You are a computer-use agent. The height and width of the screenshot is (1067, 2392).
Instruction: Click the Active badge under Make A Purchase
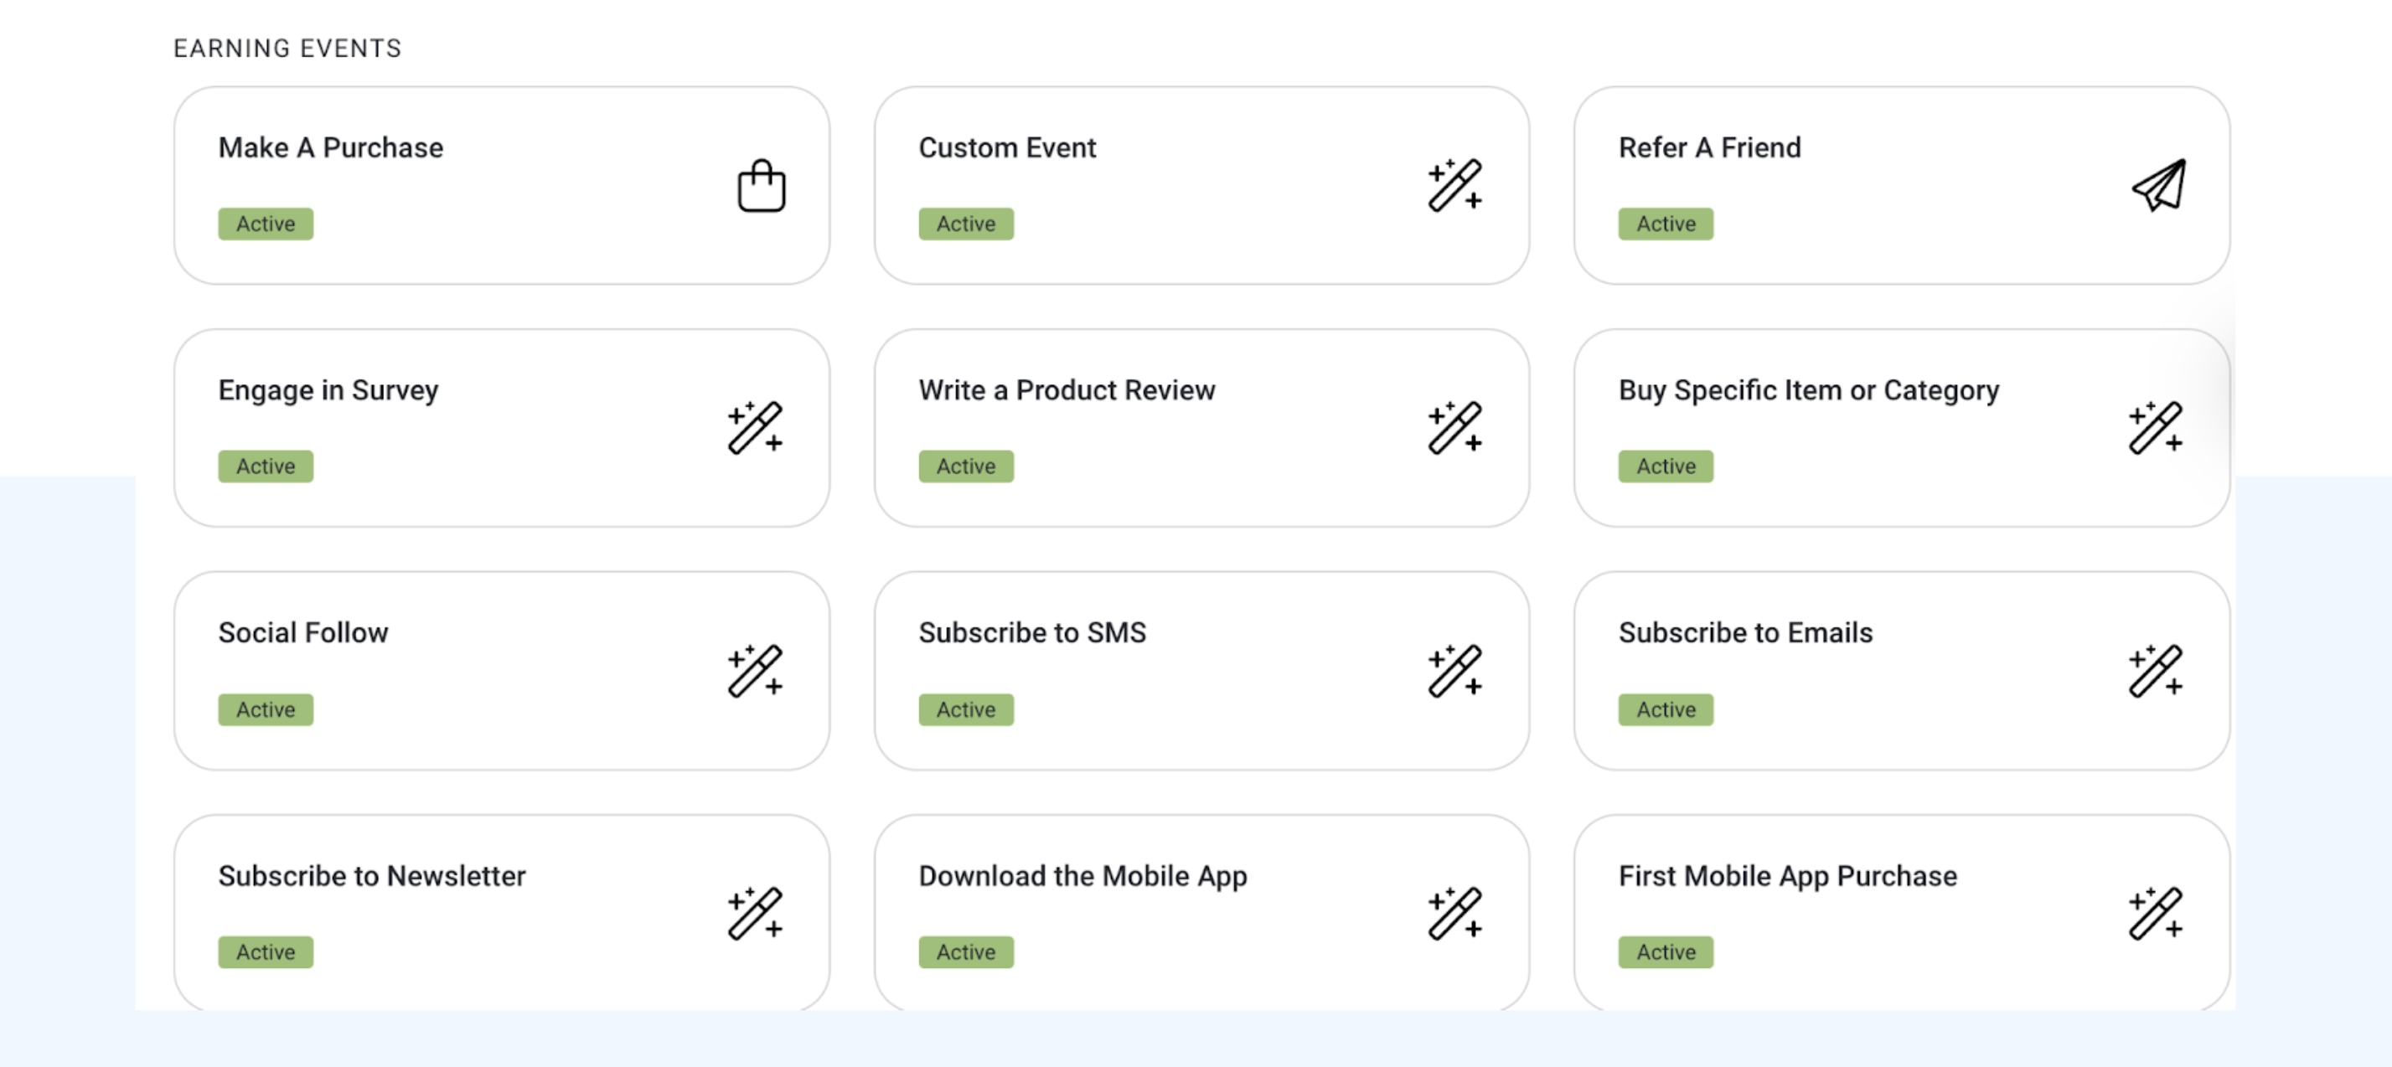click(x=266, y=224)
